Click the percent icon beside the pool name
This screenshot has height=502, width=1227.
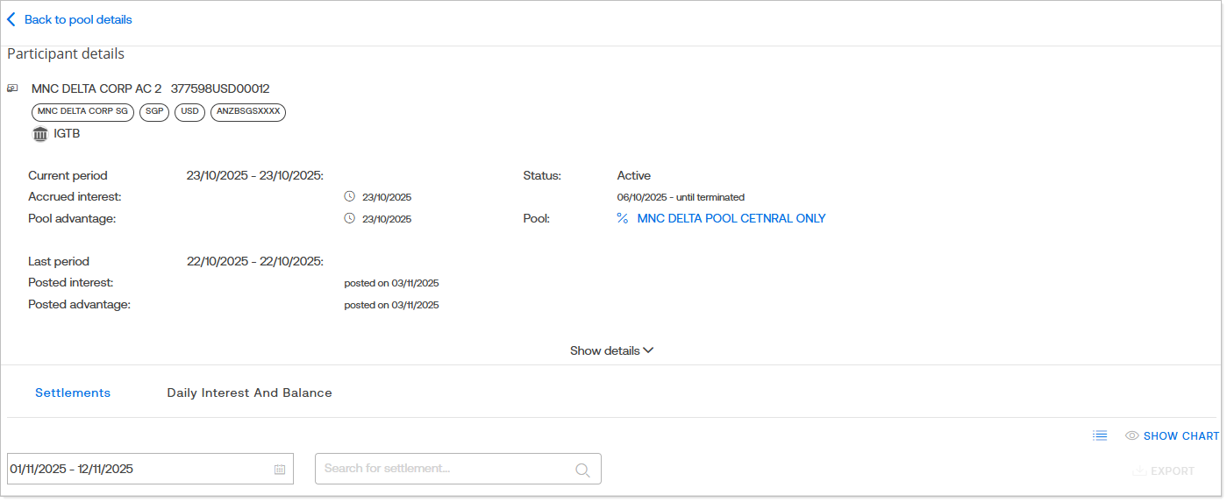pos(622,218)
